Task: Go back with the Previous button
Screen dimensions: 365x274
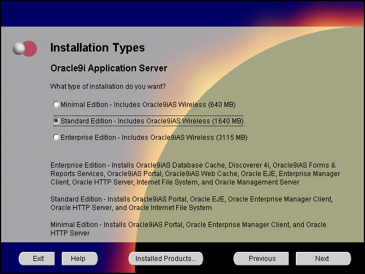Action: tap(261, 258)
